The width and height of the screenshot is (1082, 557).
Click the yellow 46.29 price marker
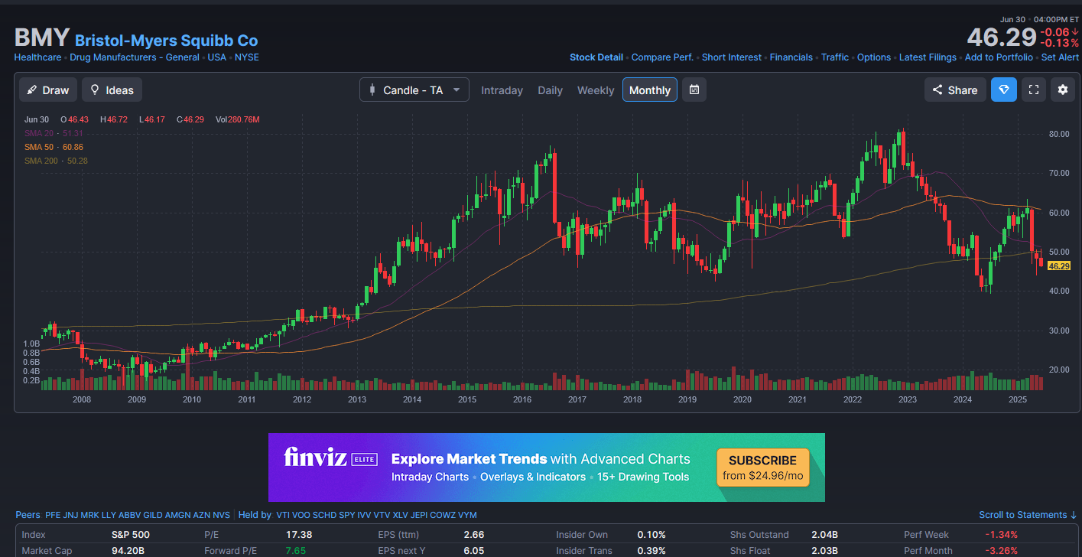click(x=1058, y=265)
